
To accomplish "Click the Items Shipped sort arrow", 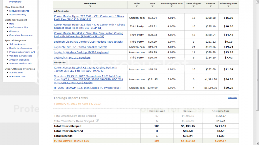I will point(193,6).
